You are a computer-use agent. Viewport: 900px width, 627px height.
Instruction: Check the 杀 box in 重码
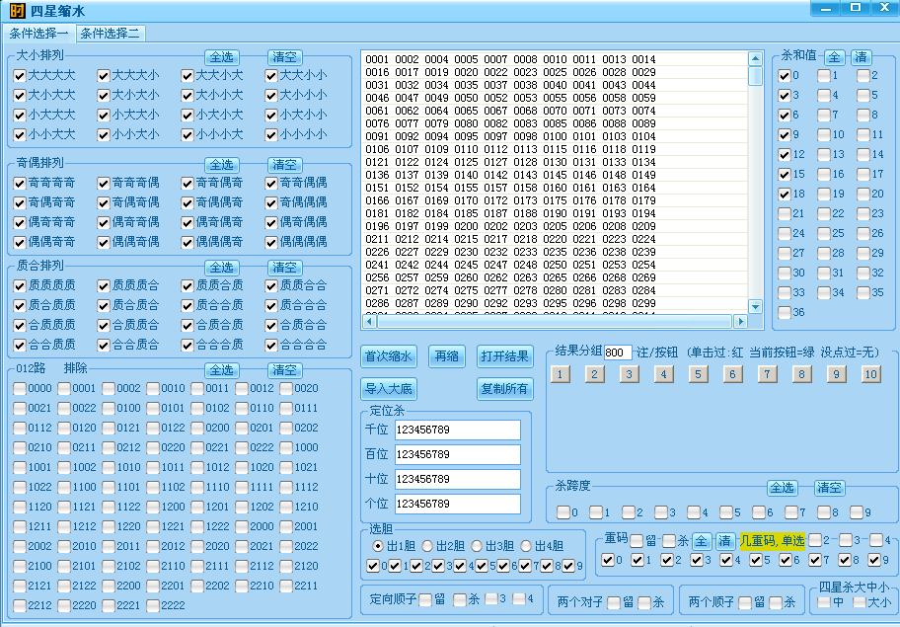669,541
